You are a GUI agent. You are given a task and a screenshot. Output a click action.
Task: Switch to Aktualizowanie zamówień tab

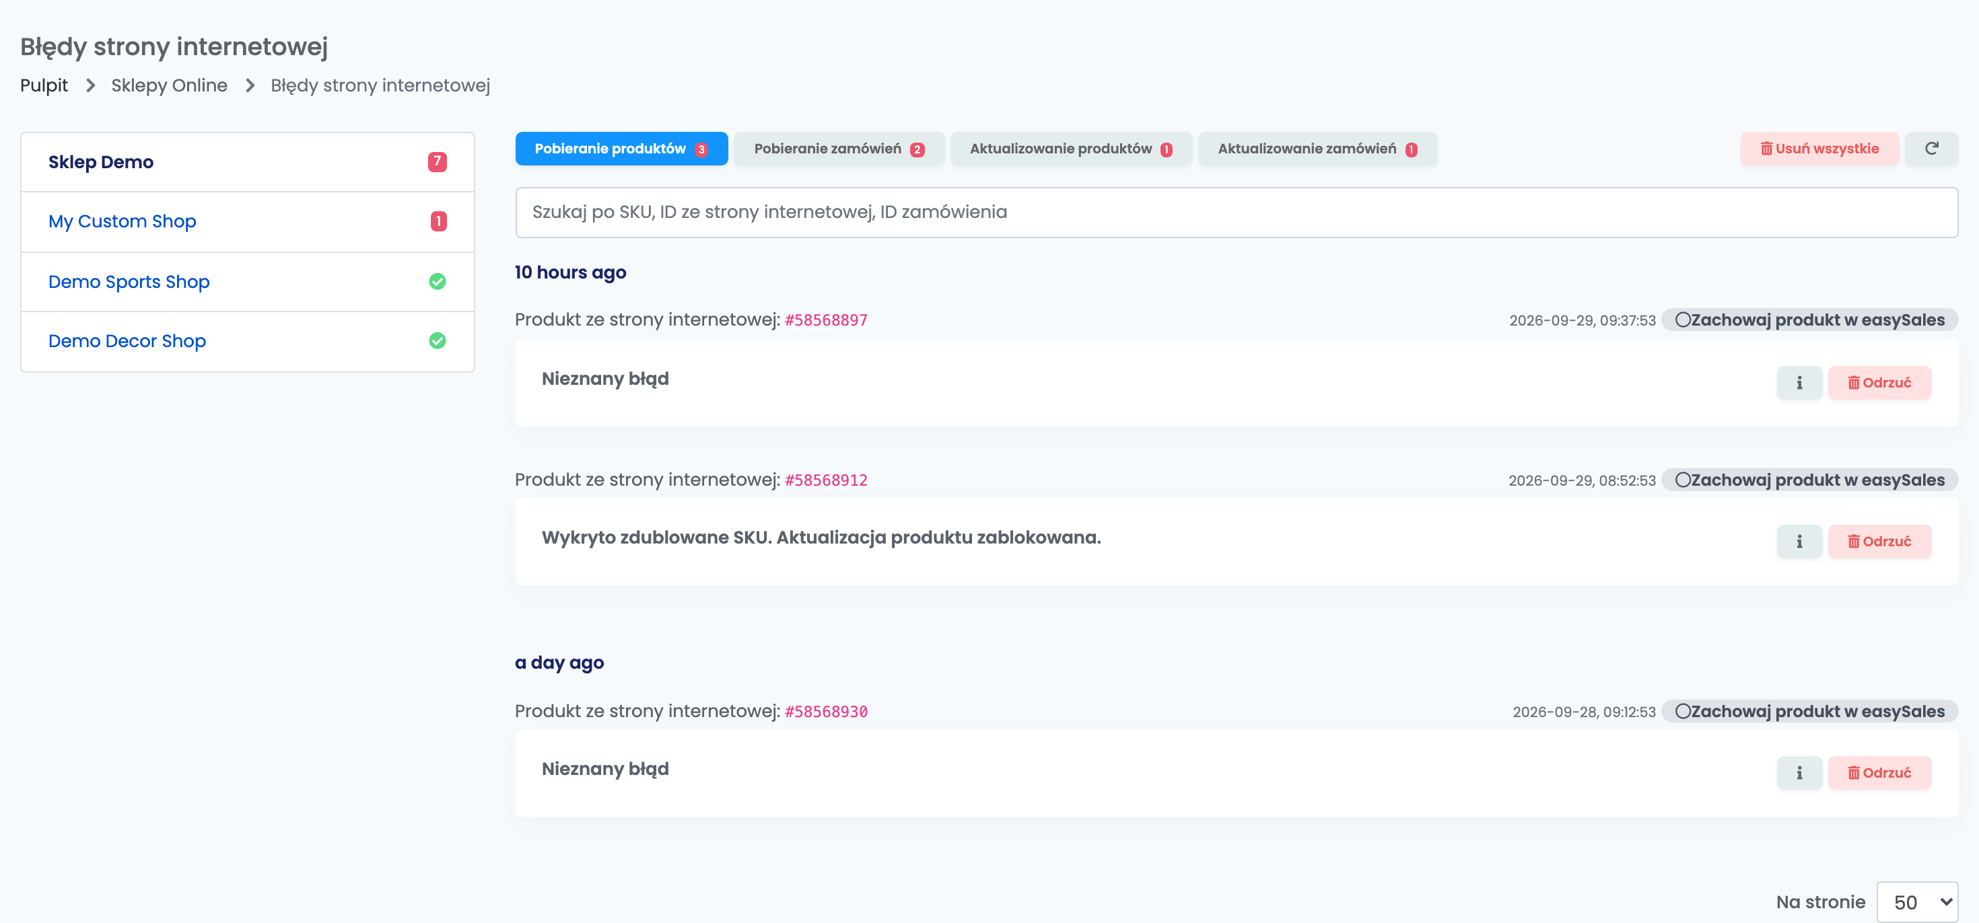click(x=1317, y=148)
